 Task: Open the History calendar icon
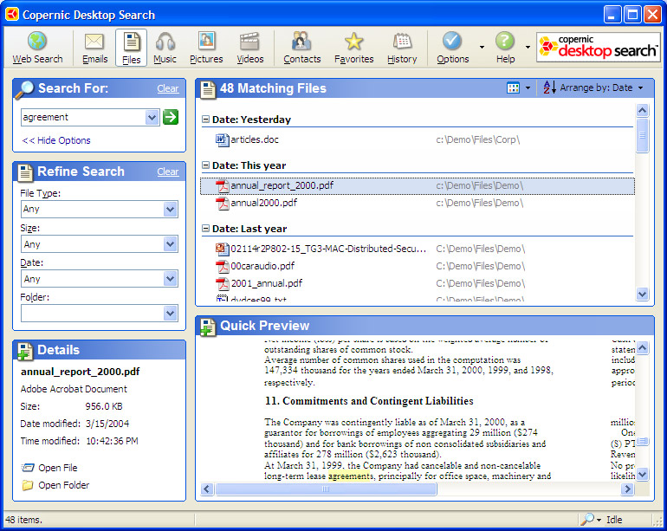pos(402,42)
